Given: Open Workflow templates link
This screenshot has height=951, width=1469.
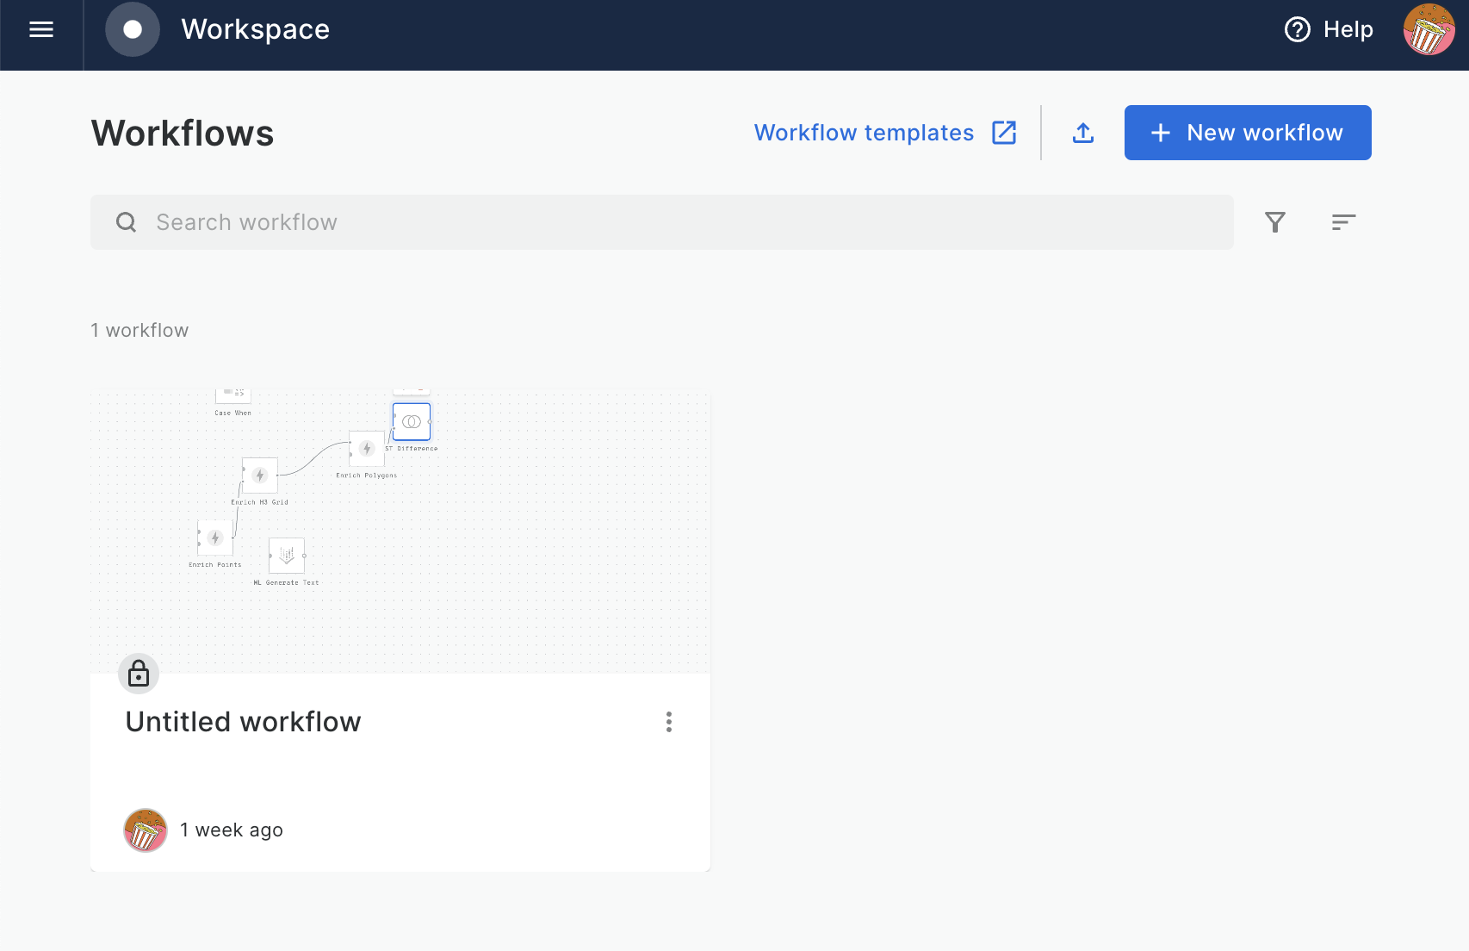Looking at the screenshot, I should point(864,133).
